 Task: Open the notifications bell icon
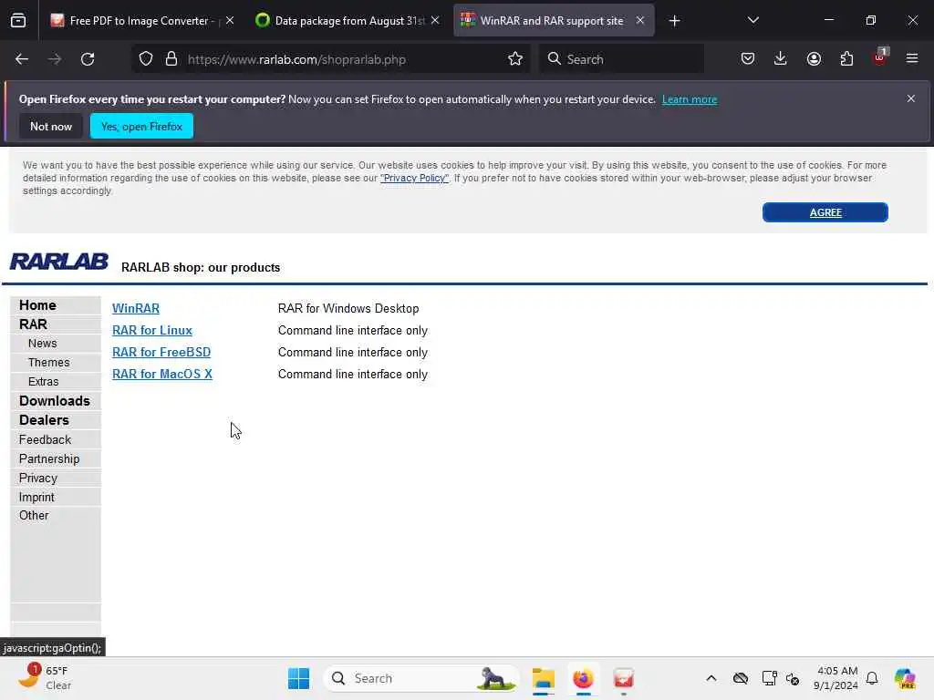pos(872,678)
